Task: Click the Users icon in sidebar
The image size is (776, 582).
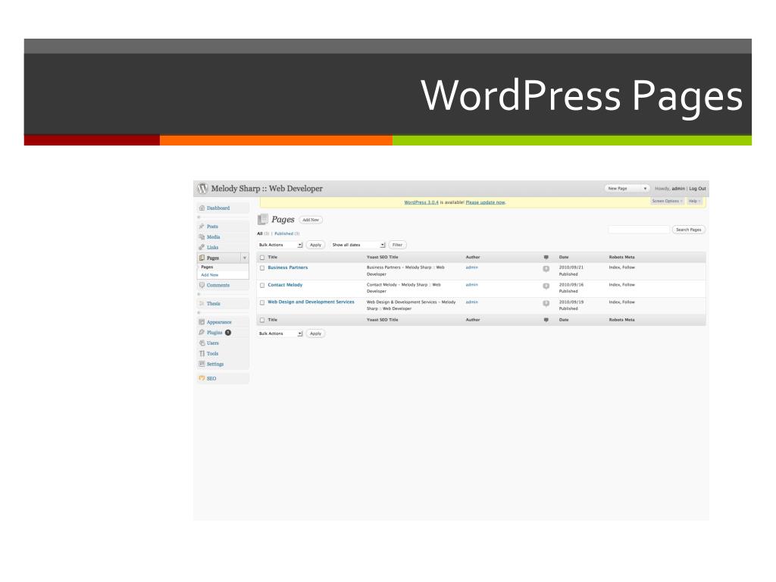Action: pyautogui.click(x=202, y=343)
